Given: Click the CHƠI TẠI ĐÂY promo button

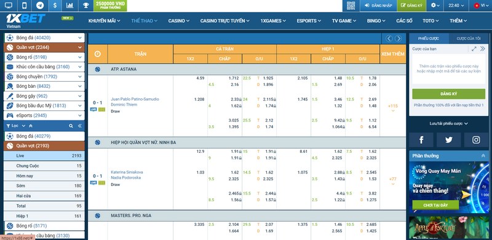Looking at the screenshot, I should [x=435, y=205].
